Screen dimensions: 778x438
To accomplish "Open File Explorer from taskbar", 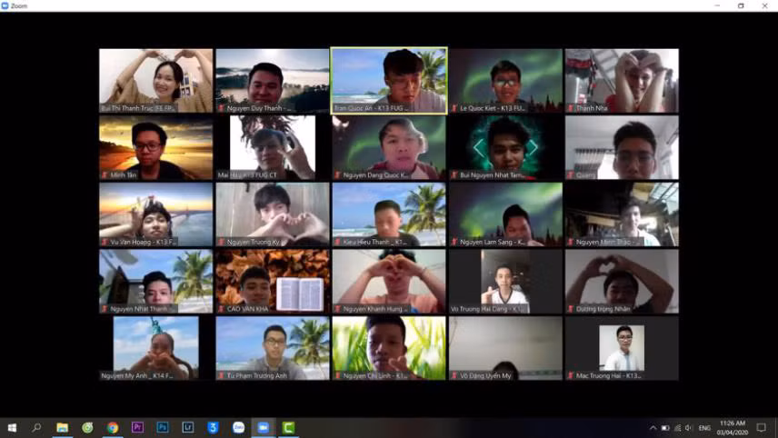I will (x=62, y=427).
